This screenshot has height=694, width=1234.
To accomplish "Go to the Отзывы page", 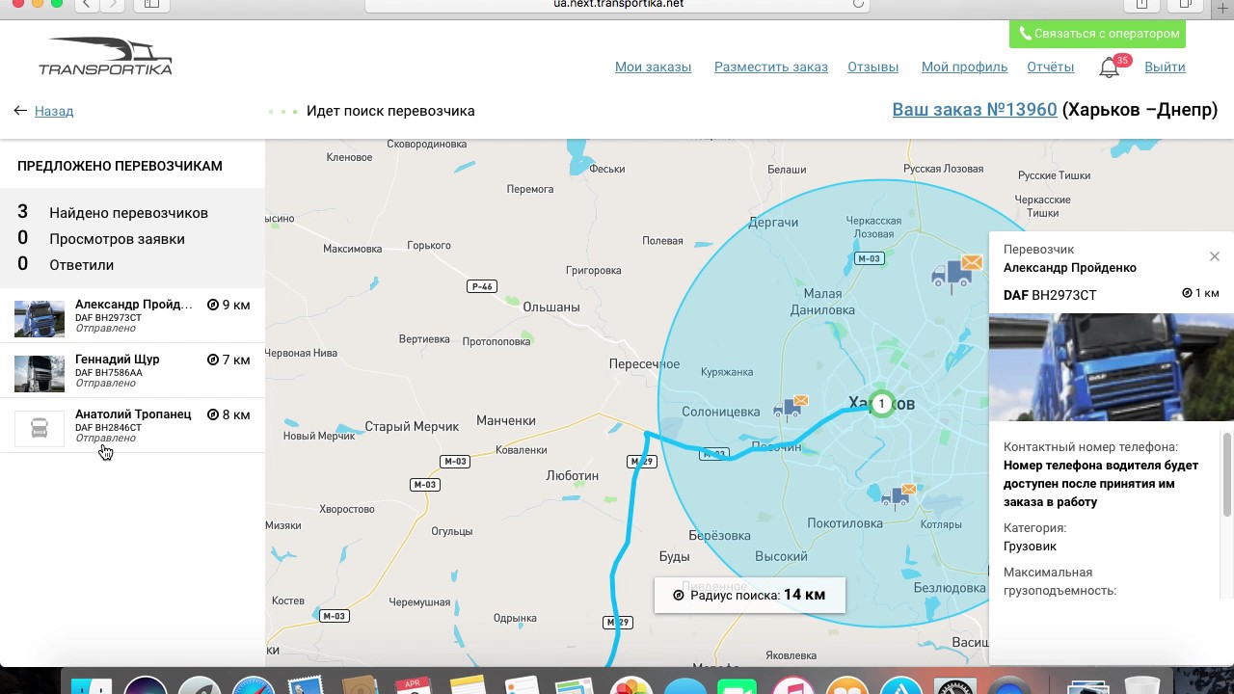I will click(x=873, y=67).
